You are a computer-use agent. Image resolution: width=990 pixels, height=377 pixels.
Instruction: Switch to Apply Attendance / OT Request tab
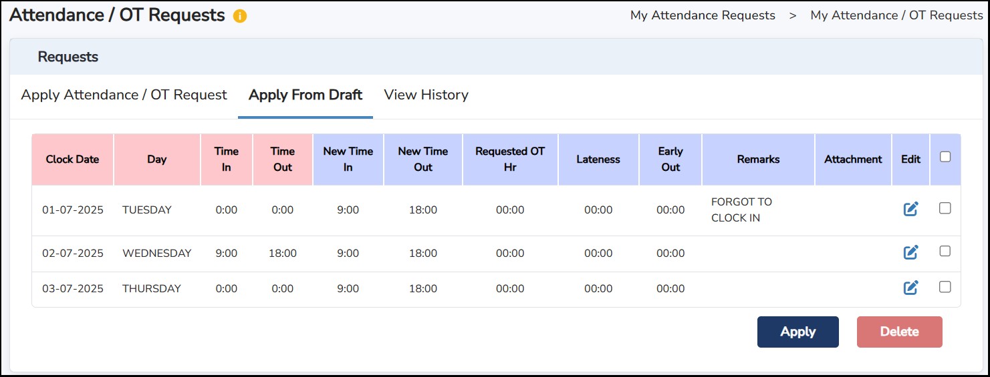point(124,95)
